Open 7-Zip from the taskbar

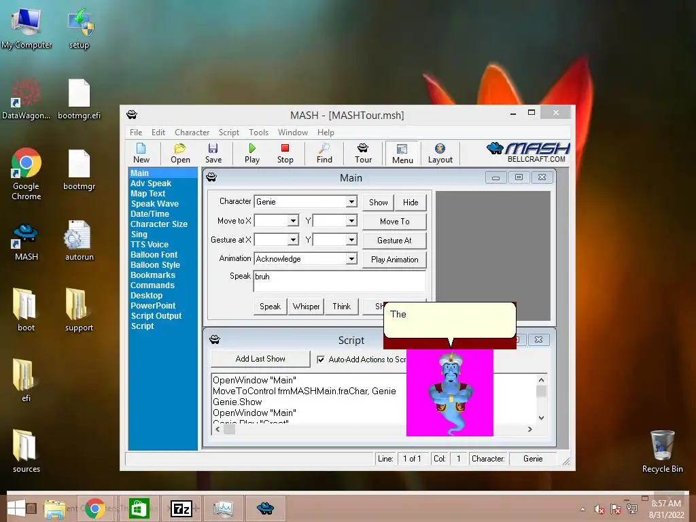point(181,508)
